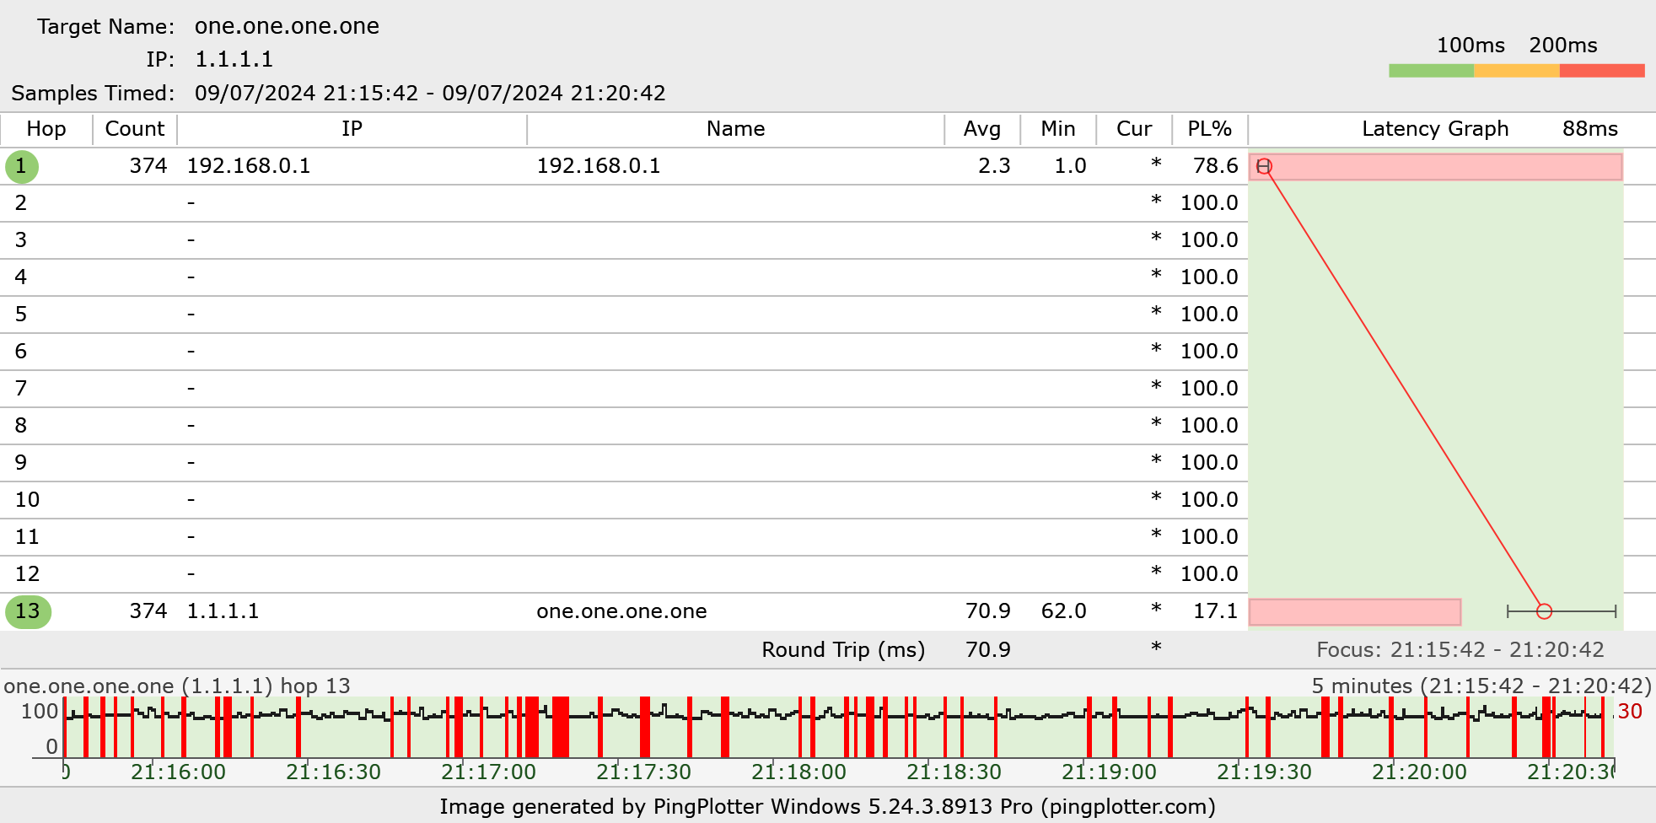
Task: Select the Name column header
Action: pyautogui.click(x=735, y=129)
